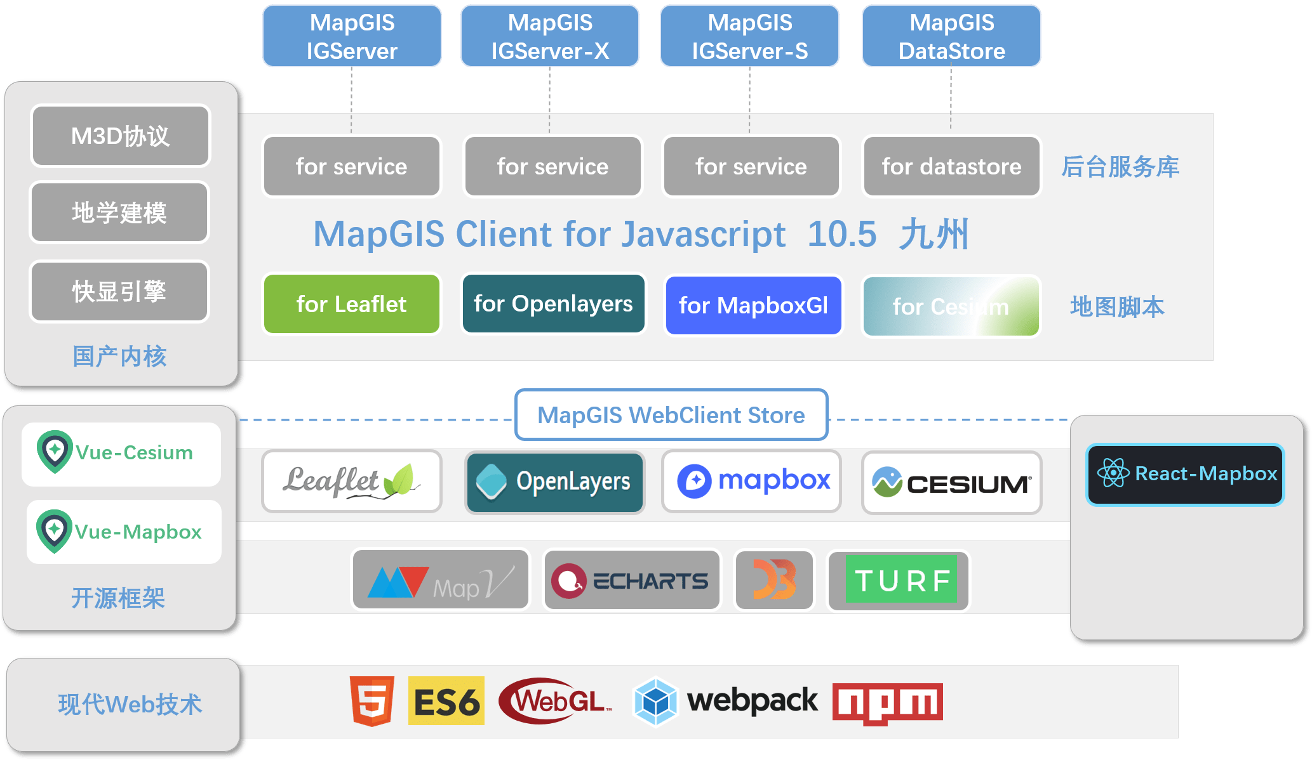1312x760 pixels.
Task: Select the OpenLayers logo box
Action: [x=555, y=482]
